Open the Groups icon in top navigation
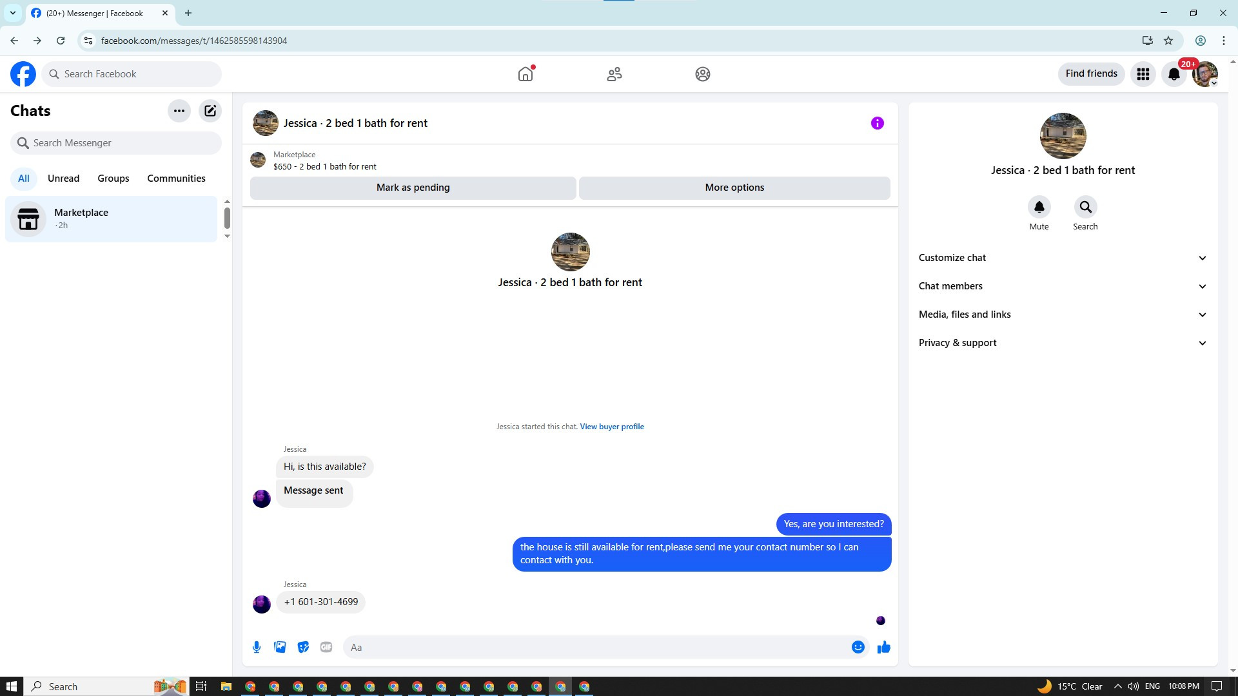The image size is (1238, 696). [703, 74]
